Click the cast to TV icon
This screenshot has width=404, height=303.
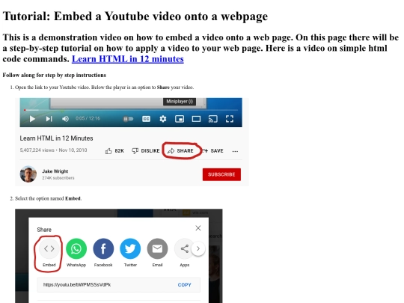212,119
